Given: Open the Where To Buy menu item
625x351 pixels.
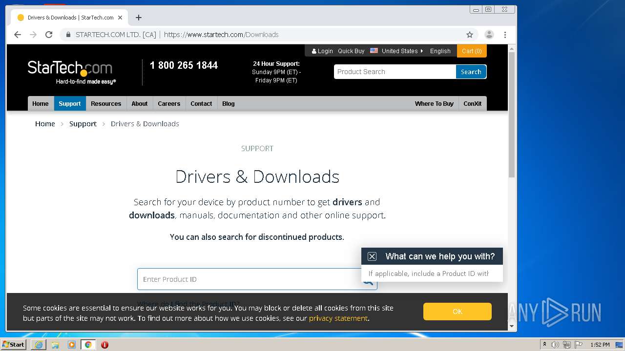Looking at the screenshot, I should click(434, 103).
